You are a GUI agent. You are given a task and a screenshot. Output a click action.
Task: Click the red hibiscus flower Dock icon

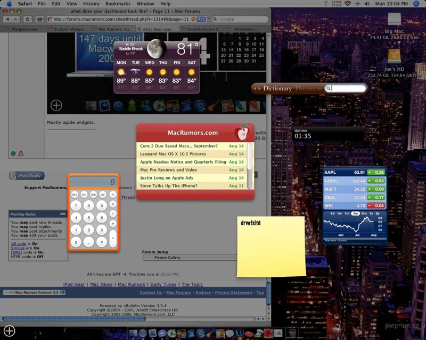click(268, 333)
